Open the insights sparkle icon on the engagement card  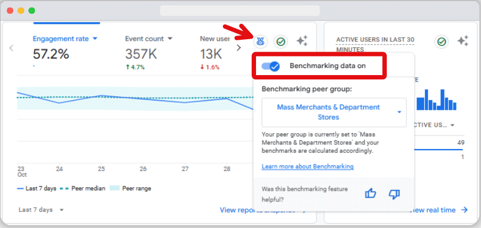(x=302, y=41)
